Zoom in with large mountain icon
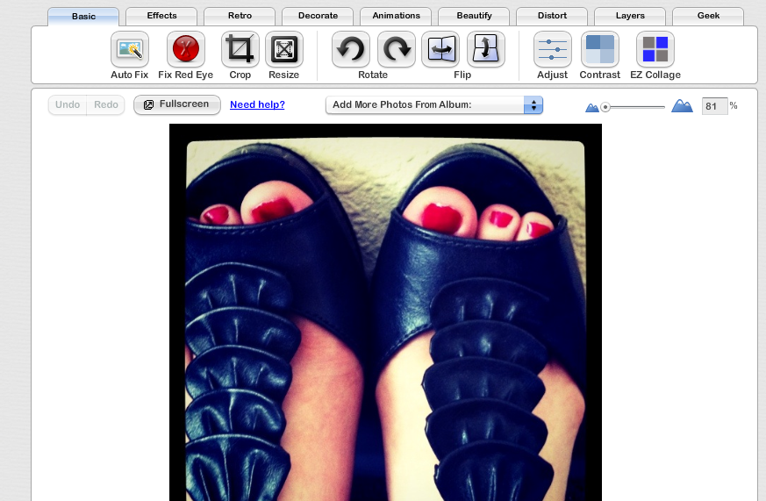 tap(682, 105)
